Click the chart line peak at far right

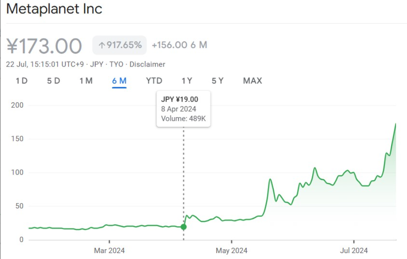tap(395, 124)
